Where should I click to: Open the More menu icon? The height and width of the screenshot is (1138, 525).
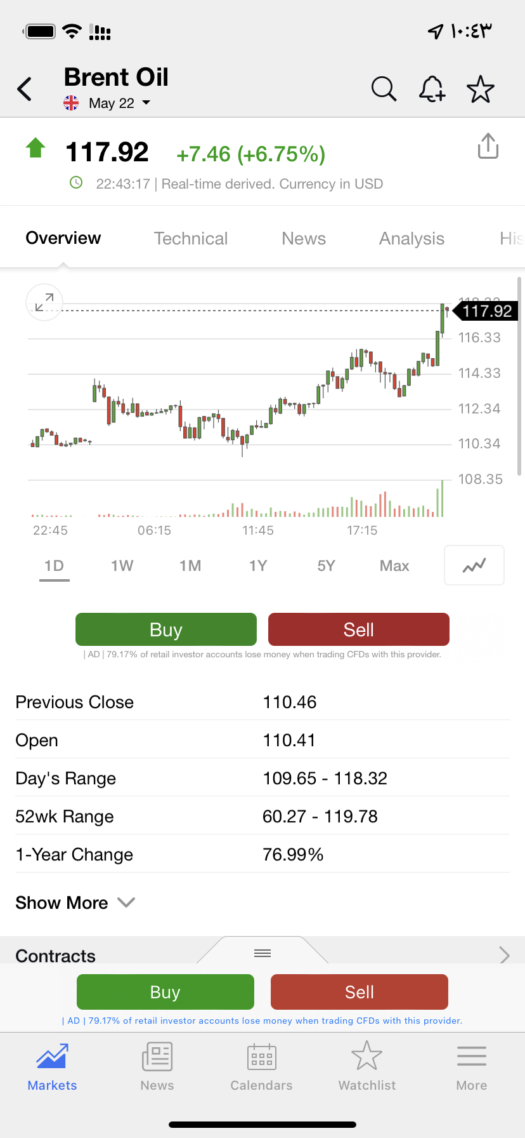click(x=471, y=1067)
